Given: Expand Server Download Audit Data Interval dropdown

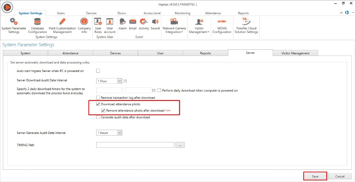Looking at the screenshot, I should pos(120,81).
